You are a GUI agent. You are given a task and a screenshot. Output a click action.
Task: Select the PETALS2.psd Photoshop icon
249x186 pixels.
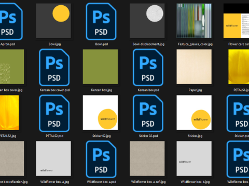tap(54, 113)
